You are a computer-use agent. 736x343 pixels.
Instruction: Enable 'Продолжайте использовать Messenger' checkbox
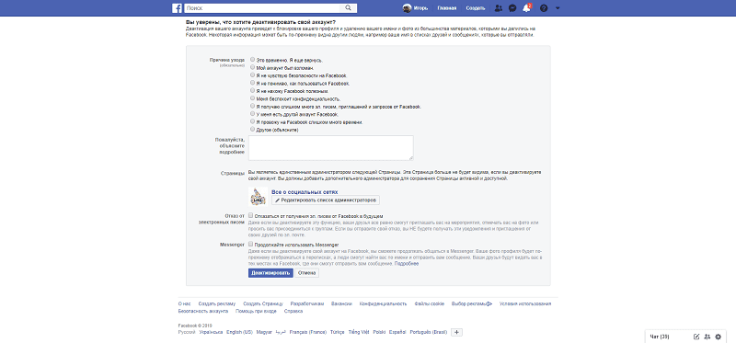(250, 245)
